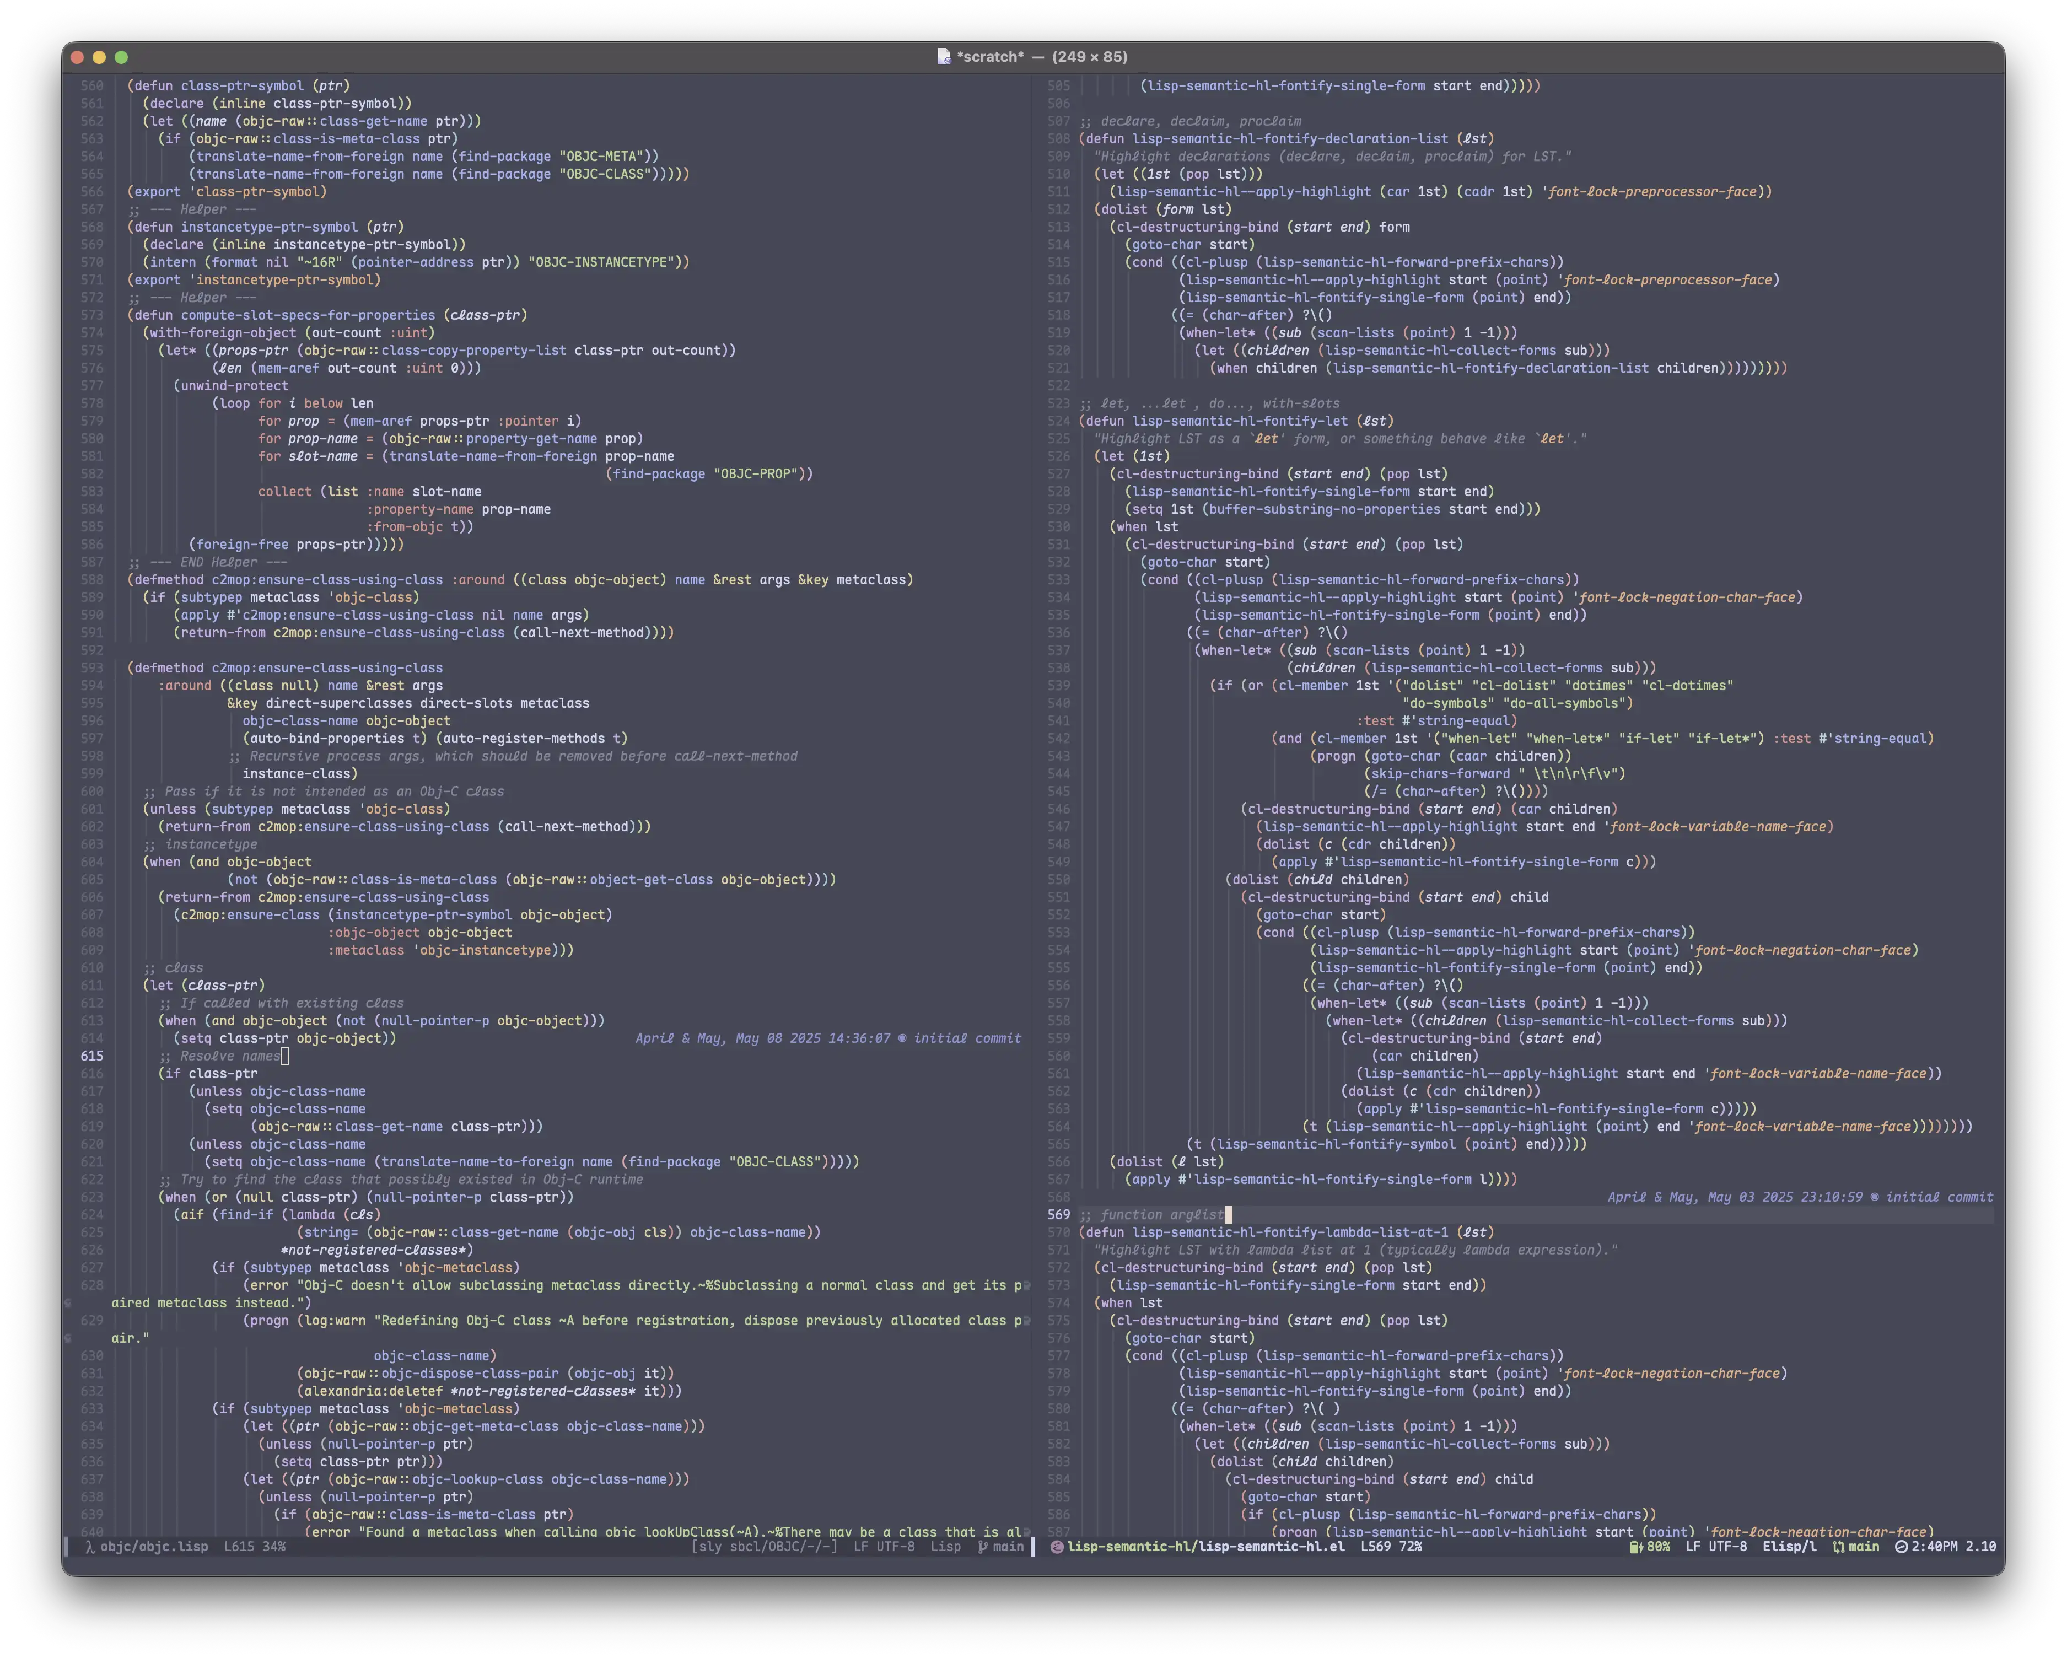Open the Lisp major mode menu

(x=945, y=1547)
